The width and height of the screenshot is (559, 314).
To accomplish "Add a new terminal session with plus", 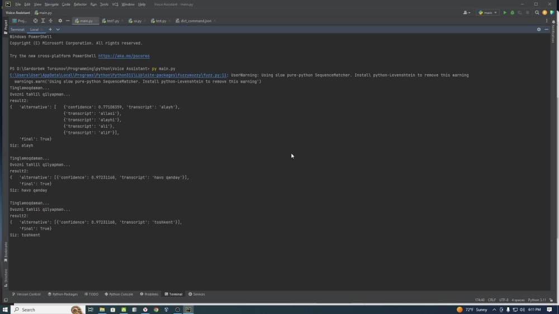I will click(x=50, y=30).
